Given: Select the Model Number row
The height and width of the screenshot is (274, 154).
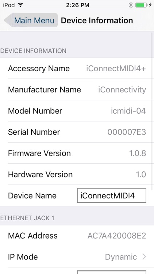Looking at the screenshot, I should pos(77,111).
